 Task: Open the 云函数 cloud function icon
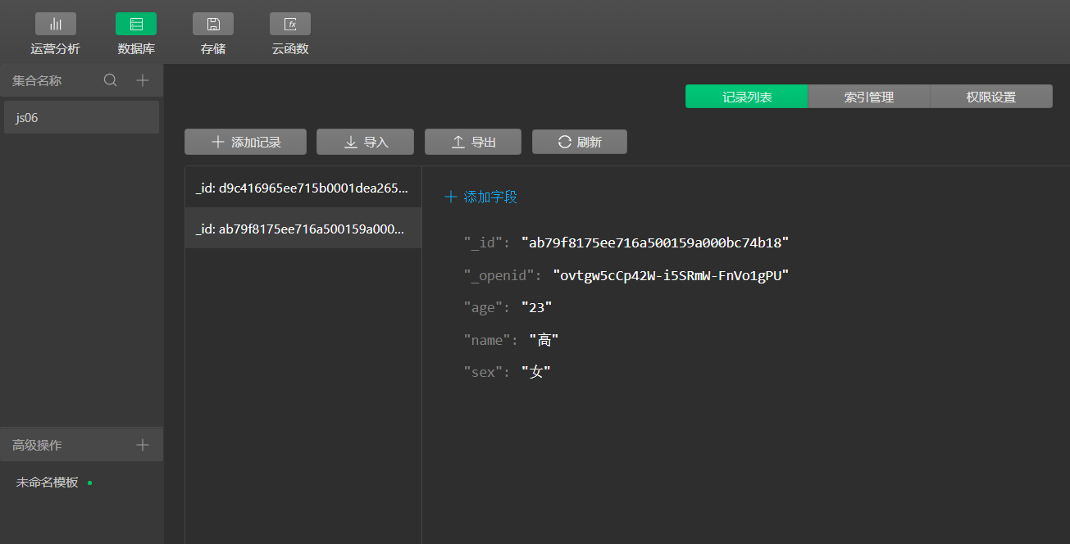click(x=290, y=24)
